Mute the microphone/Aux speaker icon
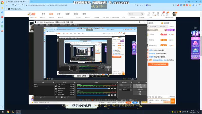This screenshot has width=202, height=114. [x=112, y=95]
